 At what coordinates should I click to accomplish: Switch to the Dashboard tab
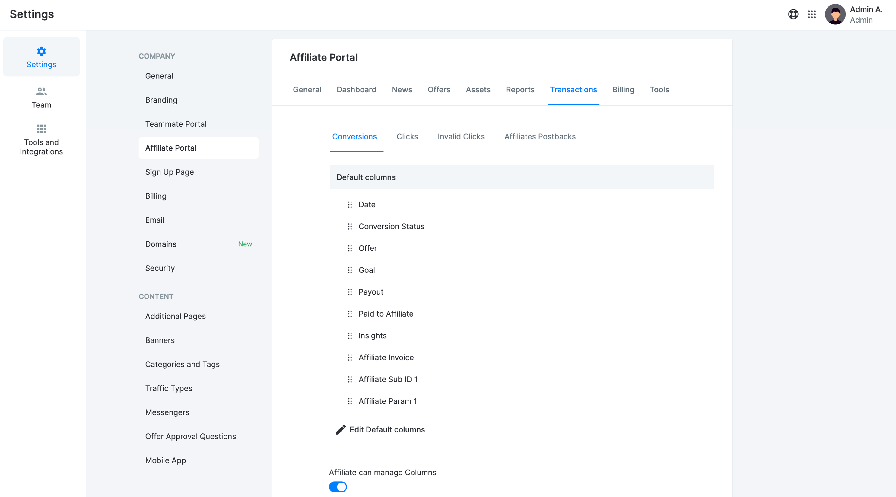(356, 90)
